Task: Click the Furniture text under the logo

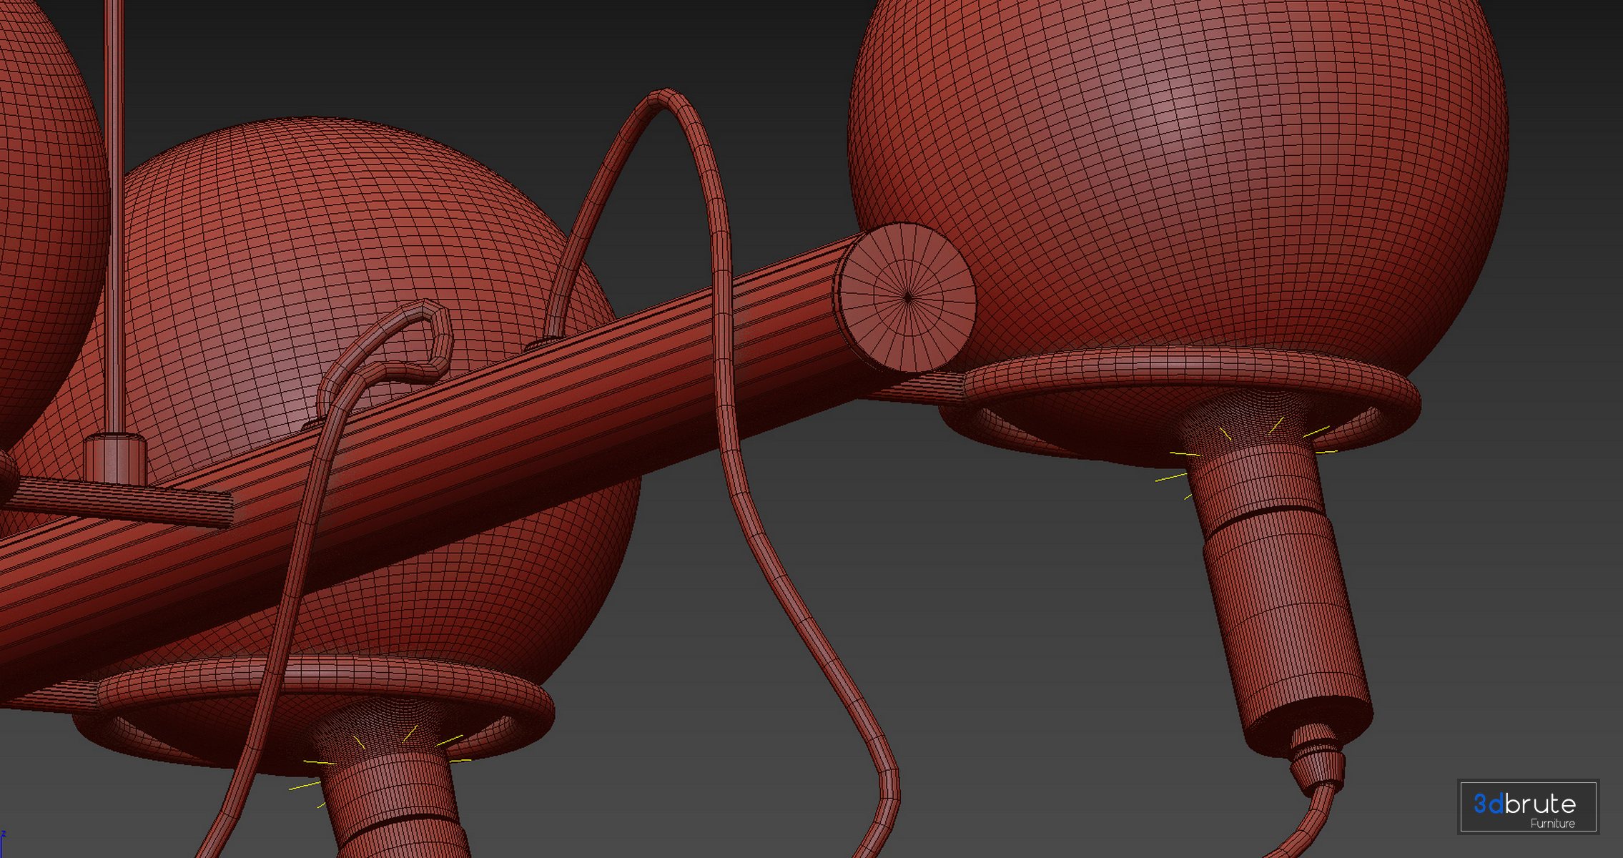Action: click(x=1552, y=824)
